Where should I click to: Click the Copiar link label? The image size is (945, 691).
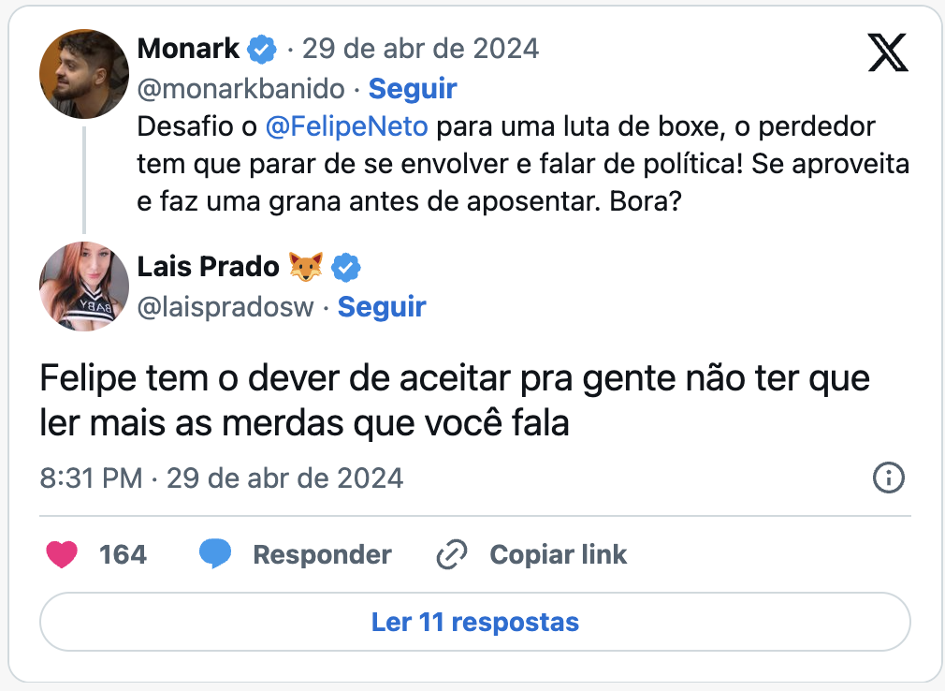559,554
